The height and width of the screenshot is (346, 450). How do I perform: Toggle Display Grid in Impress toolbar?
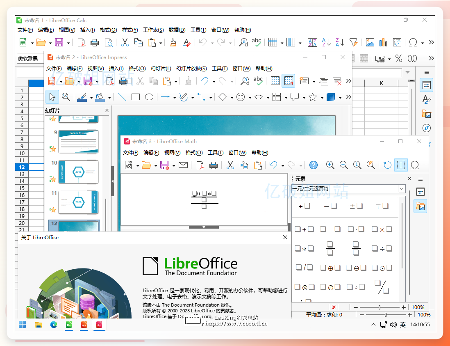pos(275,81)
